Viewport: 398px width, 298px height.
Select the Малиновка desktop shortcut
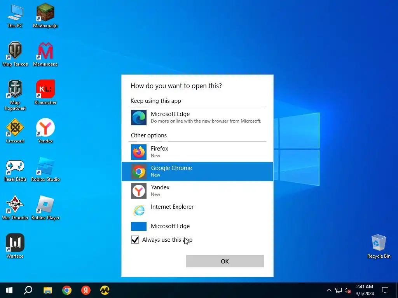[45, 54]
